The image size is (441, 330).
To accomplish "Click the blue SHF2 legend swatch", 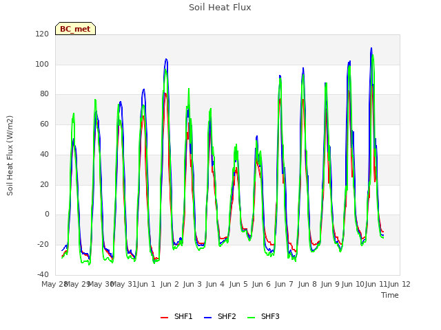I will point(207,318).
